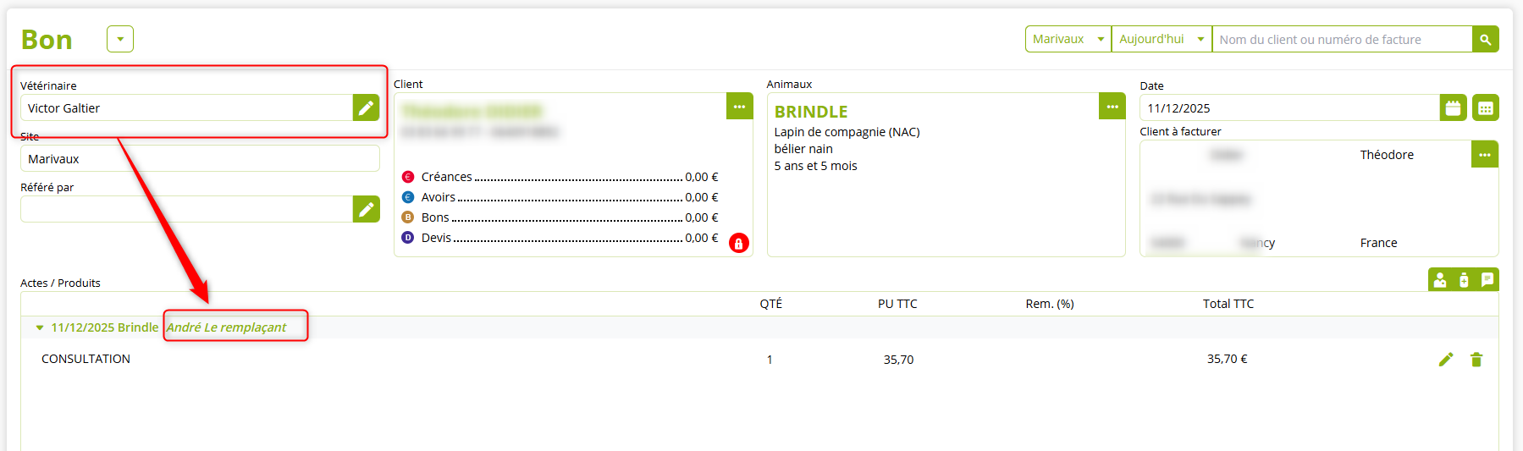Collapse the 11/12/2025 Brindle group
This screenshot has width=1523, height=451.
tap(40, 327)
